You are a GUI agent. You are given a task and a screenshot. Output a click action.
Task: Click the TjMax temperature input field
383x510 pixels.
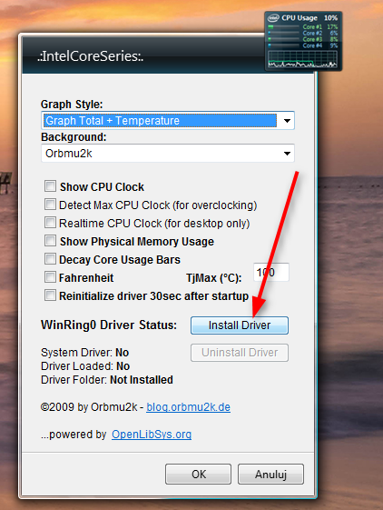tap(271, 272)
